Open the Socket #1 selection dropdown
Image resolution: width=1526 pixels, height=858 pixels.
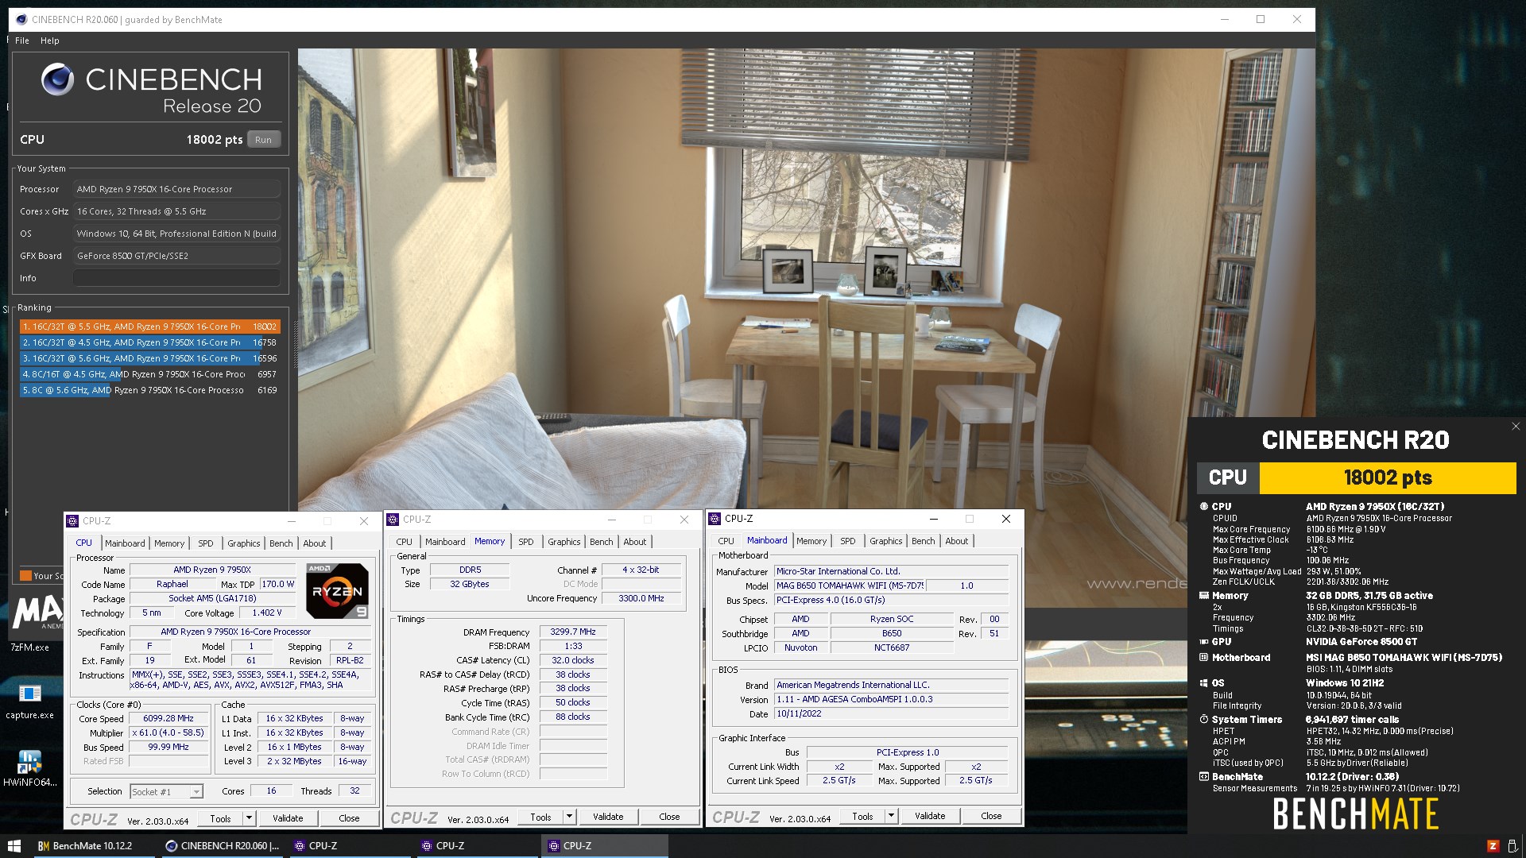tap(167, 791)
